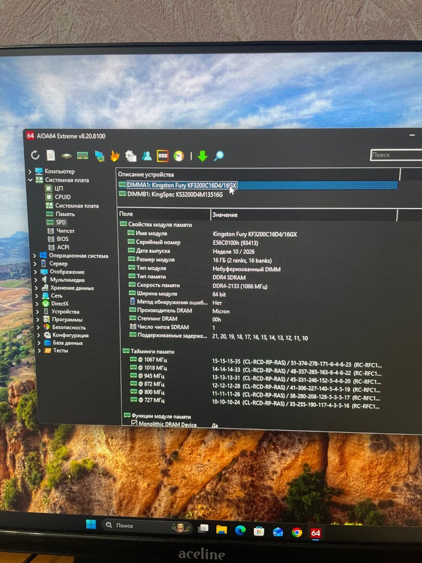
Task: Open File Explorer from the taskbar
Action: click(x=221, y=529)
